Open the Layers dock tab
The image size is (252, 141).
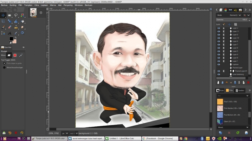point(221,10)
